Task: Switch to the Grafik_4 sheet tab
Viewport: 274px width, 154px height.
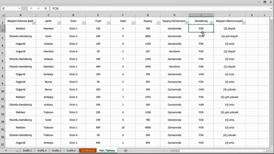Action: click(x=42, y=151)
